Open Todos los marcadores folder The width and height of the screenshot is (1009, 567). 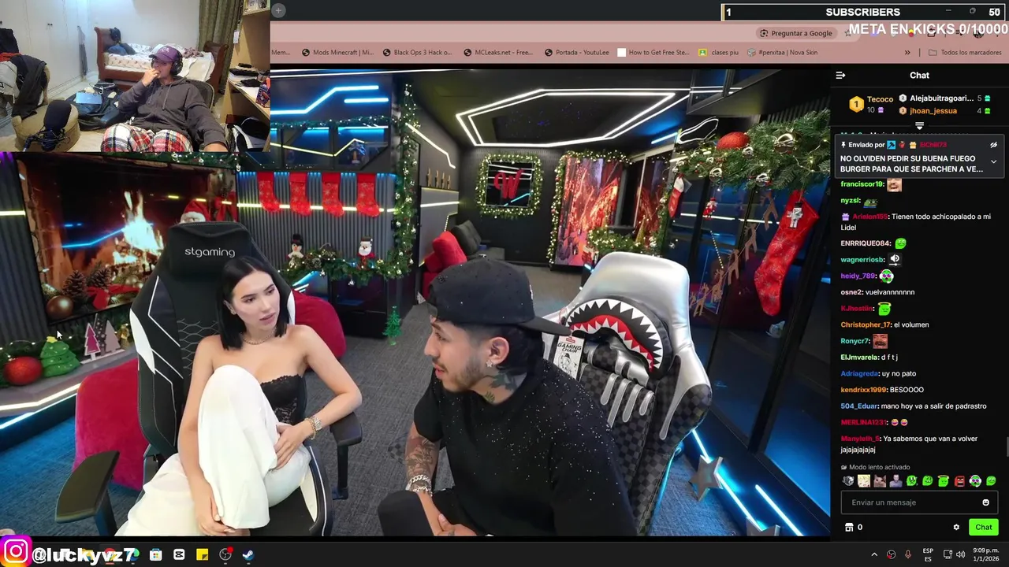(964, 53)
